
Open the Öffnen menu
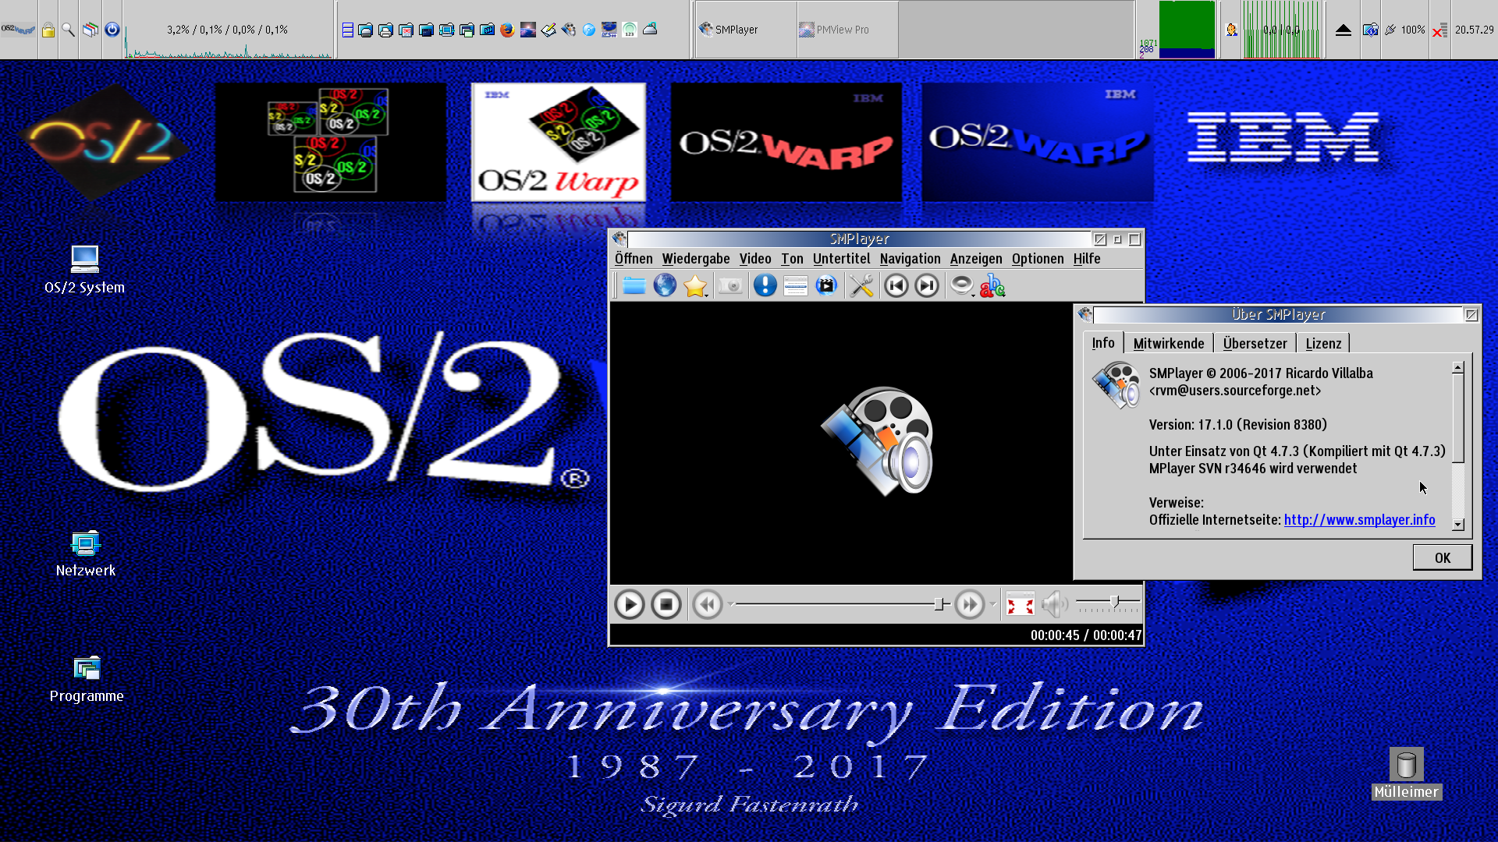(634, 259)
